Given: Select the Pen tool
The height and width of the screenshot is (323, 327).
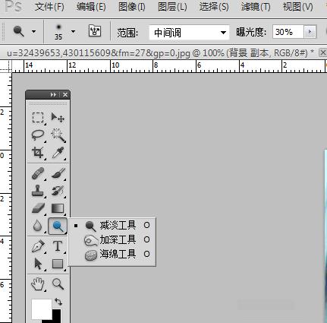Looking at the screenshot, I should pyautogui.click(x=38, y=246).
